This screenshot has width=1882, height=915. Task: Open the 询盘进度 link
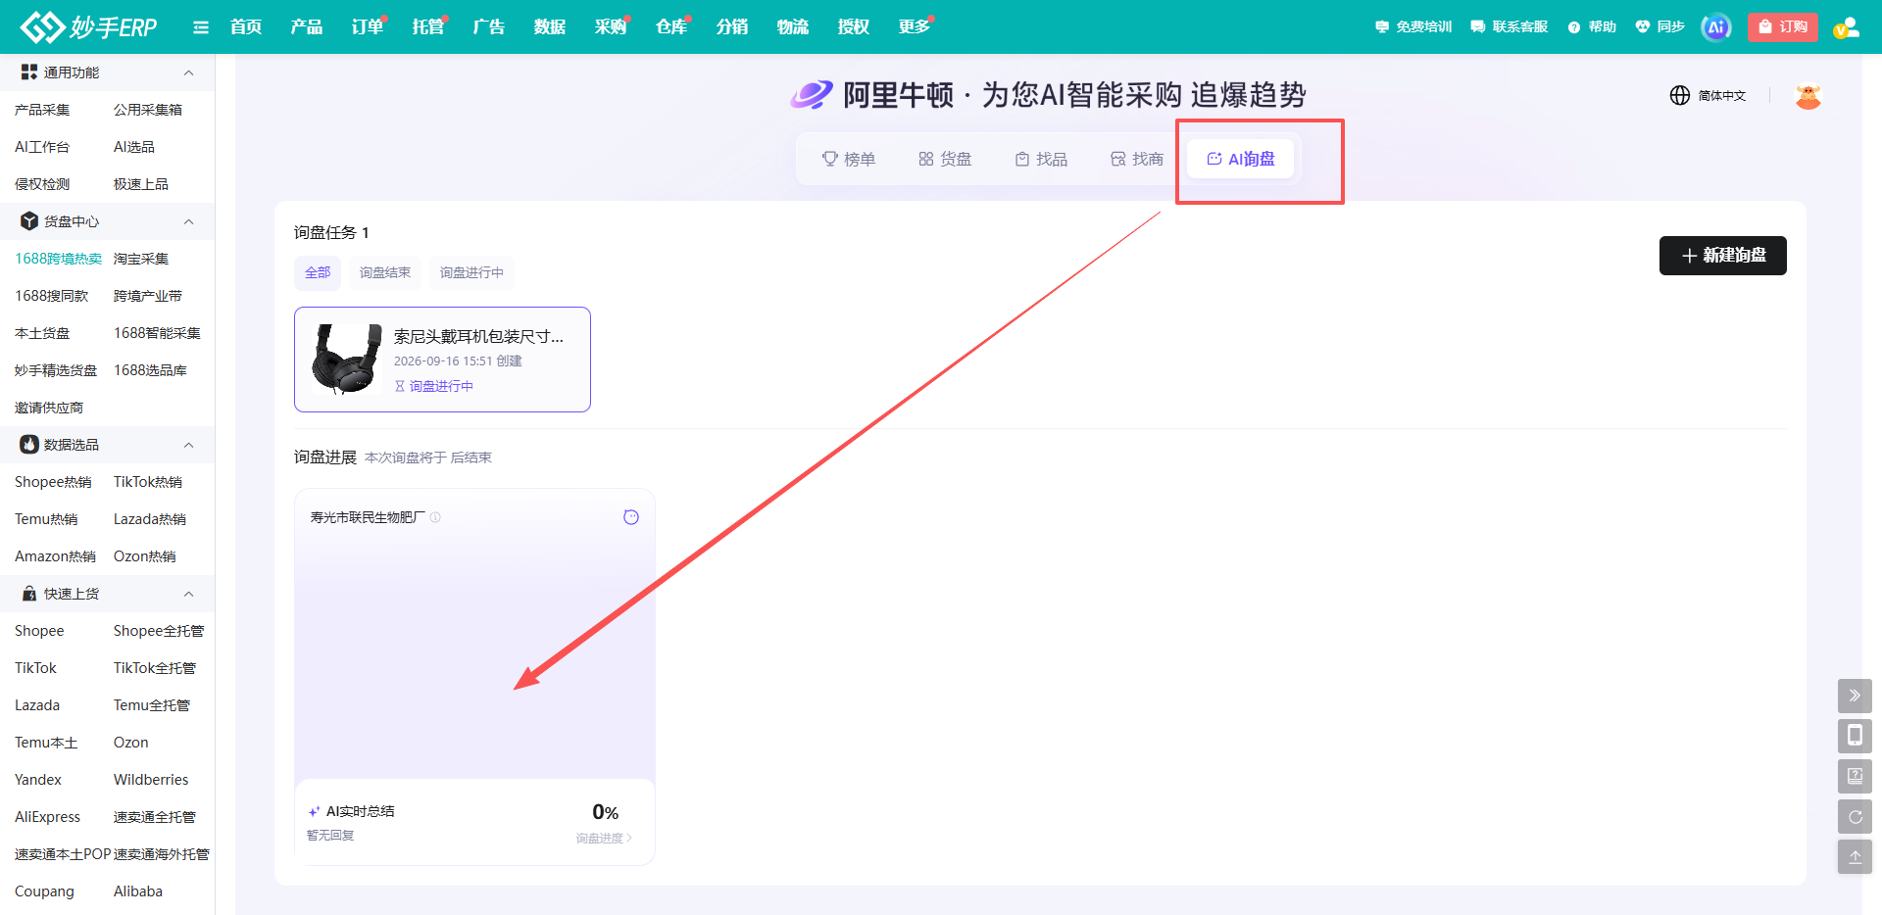pyautogui.click(x=604, y=839)
